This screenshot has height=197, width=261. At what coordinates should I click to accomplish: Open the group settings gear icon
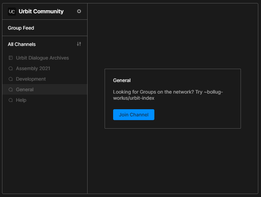click(x=79, y=11)
